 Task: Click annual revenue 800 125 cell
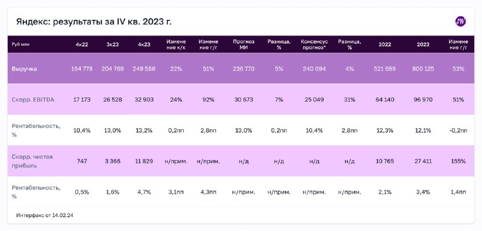(x=423, y=69)
